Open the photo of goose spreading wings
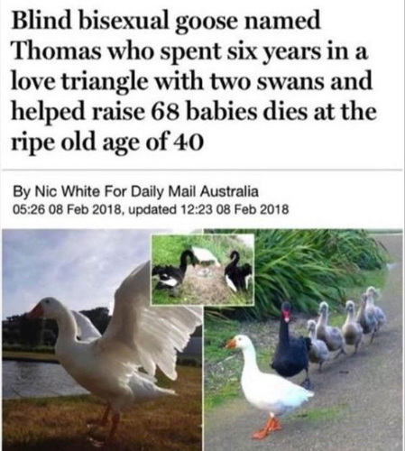This screenshot has width=405, height=451. (102, 339)
